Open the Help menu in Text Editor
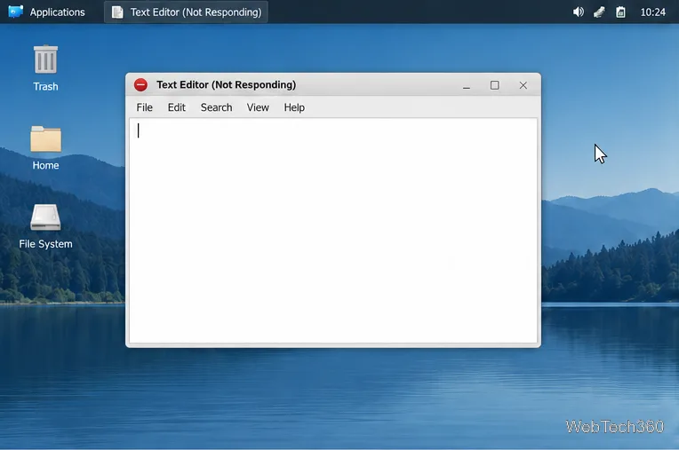Screen dimensions: 679x450 [294, 107]
